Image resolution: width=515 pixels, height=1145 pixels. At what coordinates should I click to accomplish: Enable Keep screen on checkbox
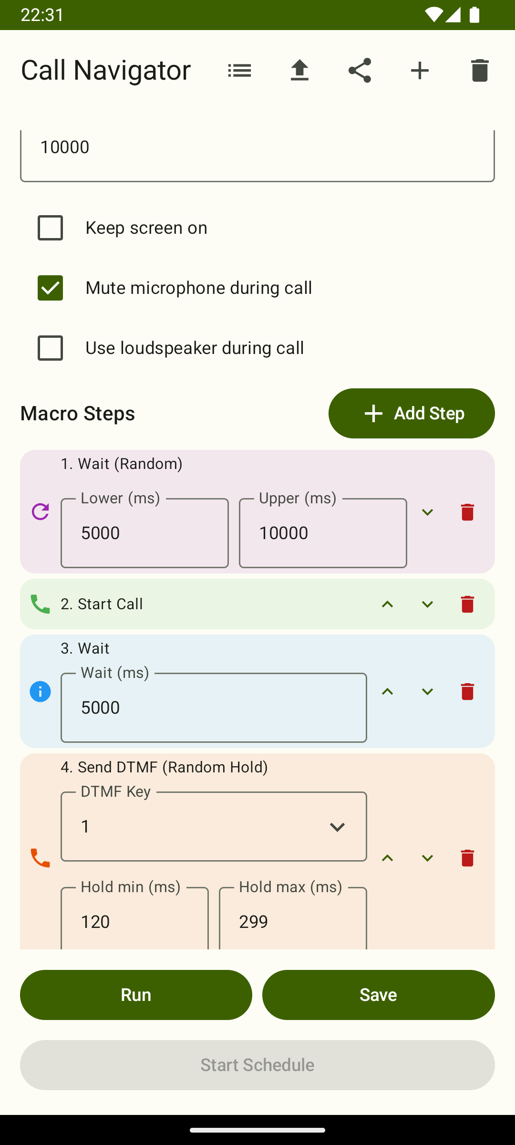click(50, 228)
